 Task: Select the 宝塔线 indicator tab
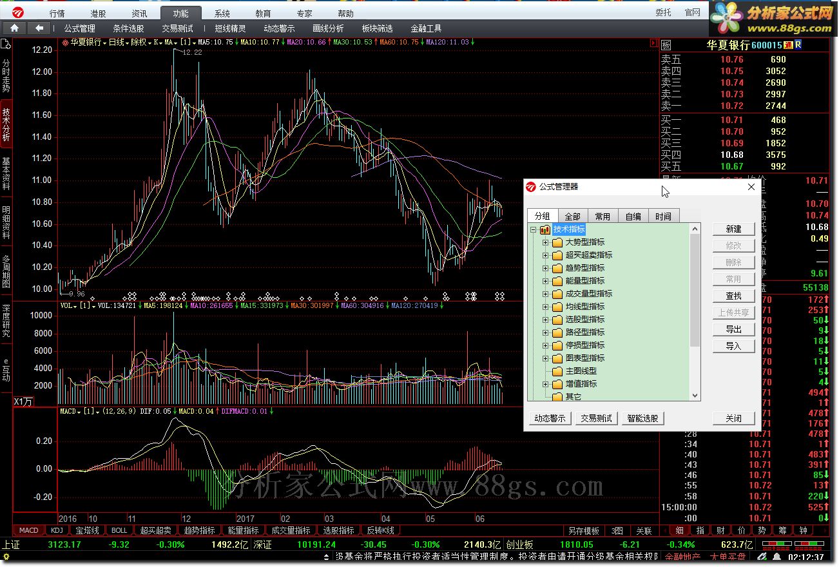tap(87, 530)
